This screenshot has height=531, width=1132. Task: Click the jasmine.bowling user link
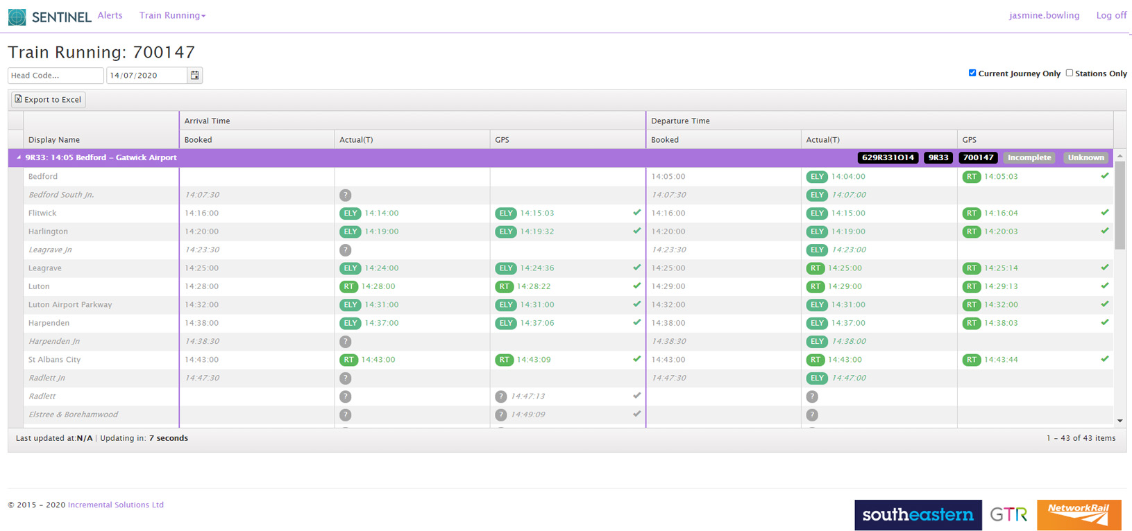[x=1044, y=15]
